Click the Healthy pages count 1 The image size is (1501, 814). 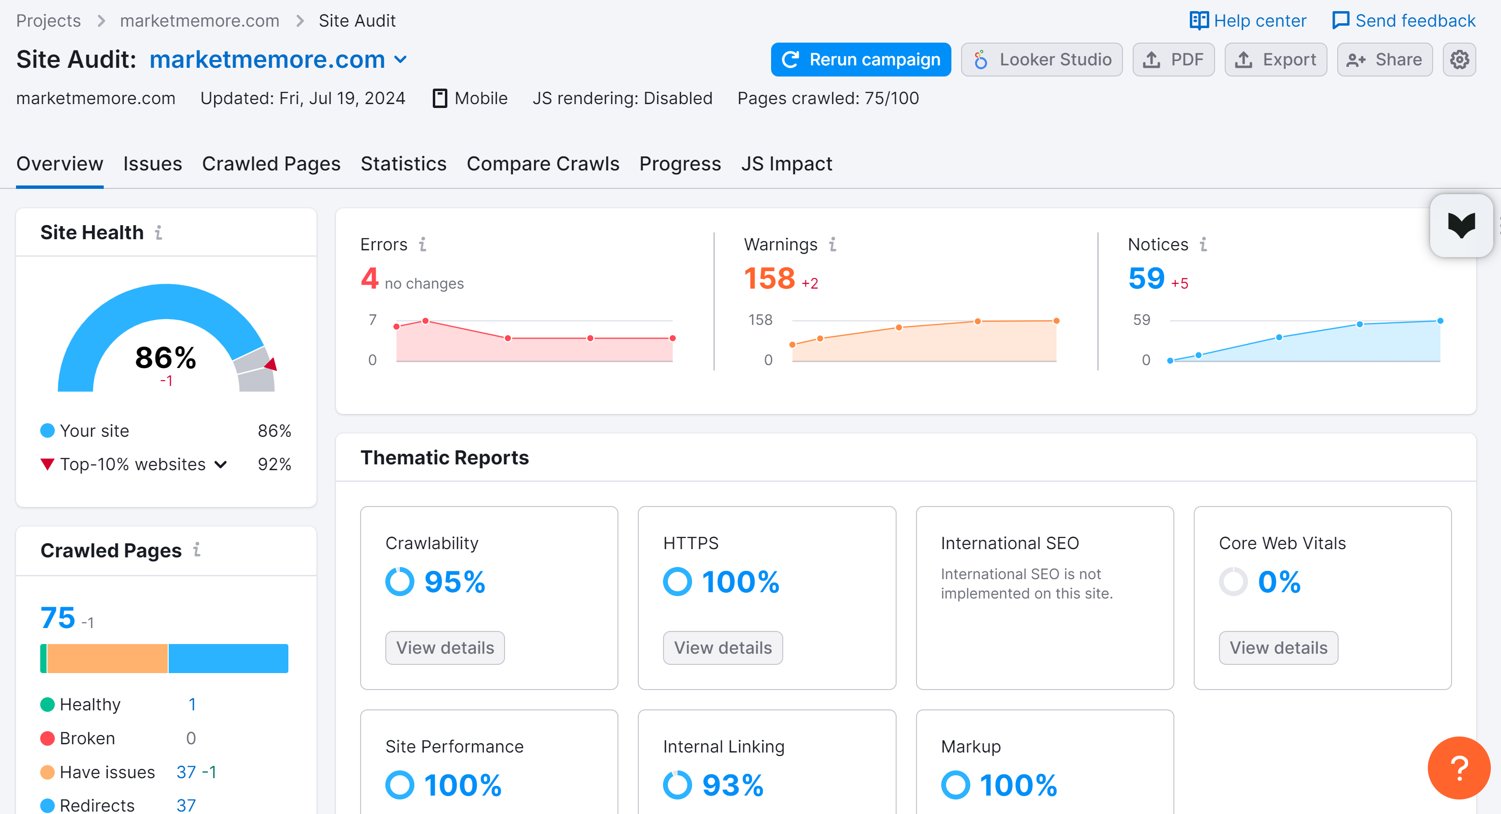pyautogui.click(x=192, y=705)
